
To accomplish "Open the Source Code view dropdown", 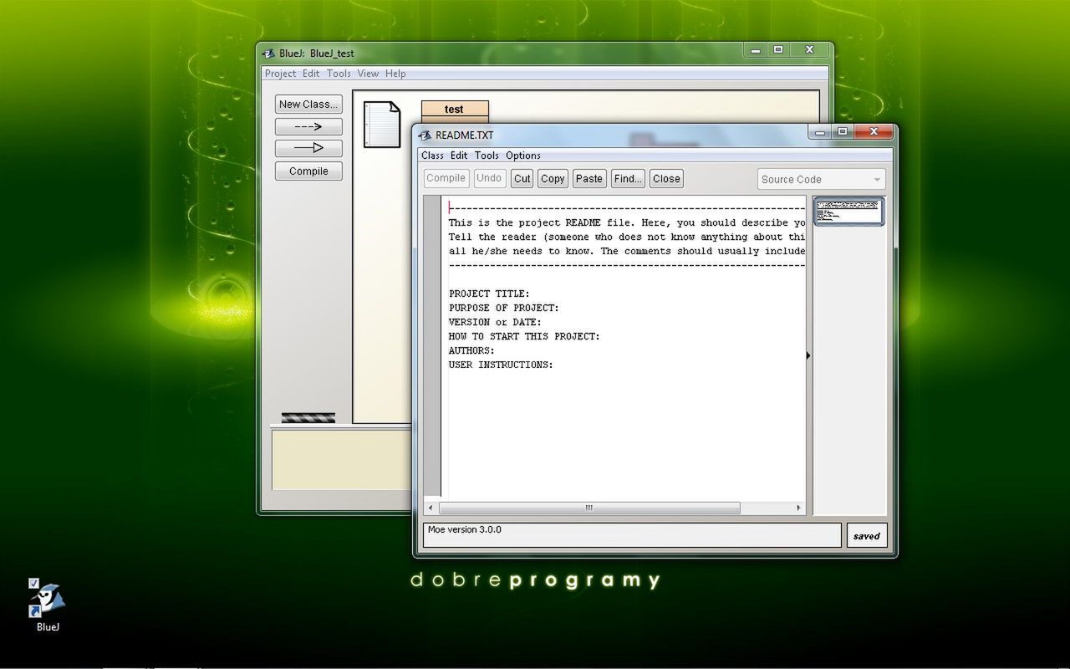I will click(821, 179).
